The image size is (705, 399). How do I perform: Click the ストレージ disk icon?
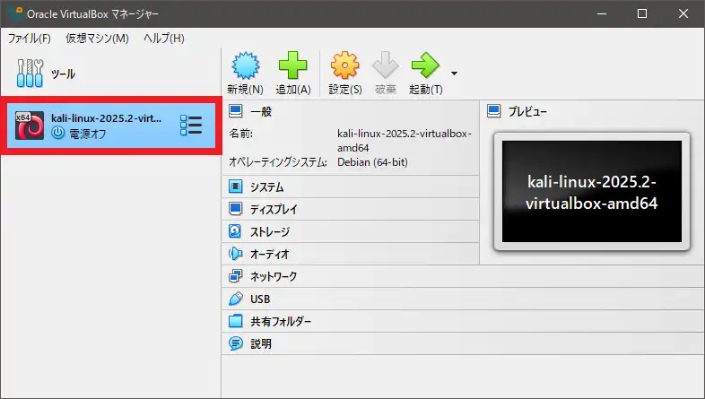point(236,231)
